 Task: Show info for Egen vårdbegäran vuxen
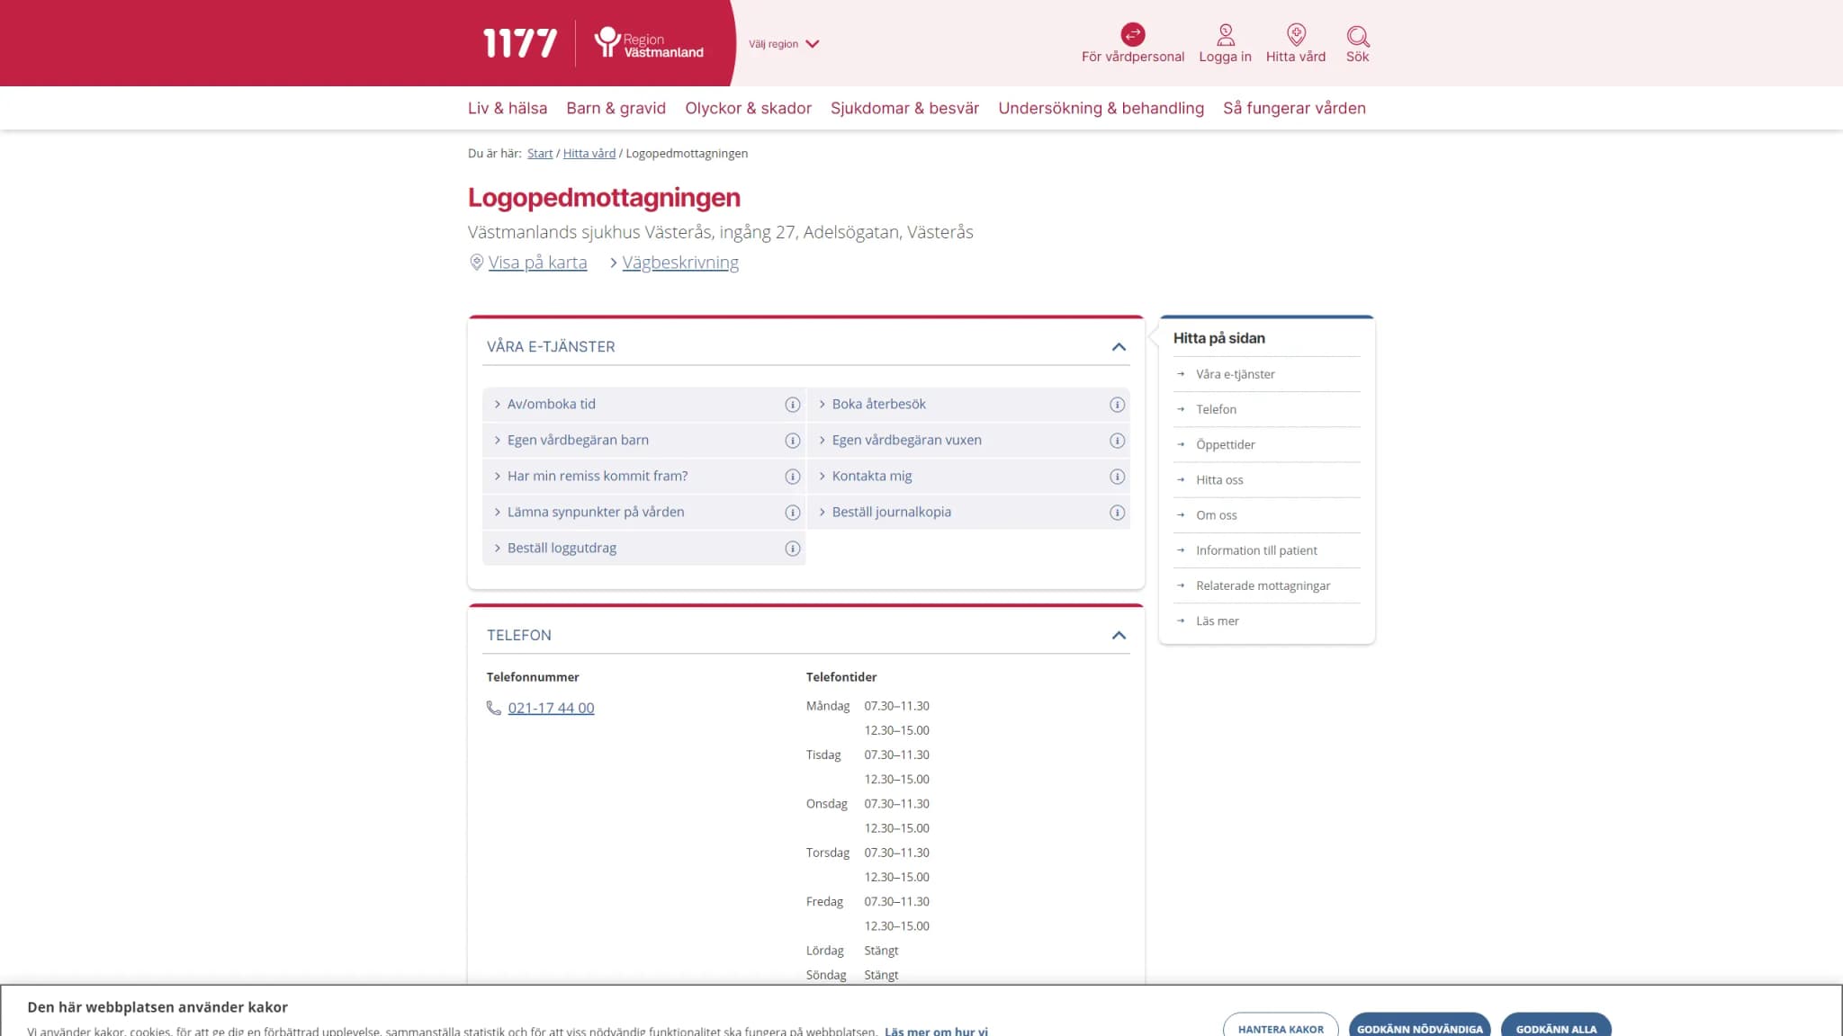[1117, 441]
